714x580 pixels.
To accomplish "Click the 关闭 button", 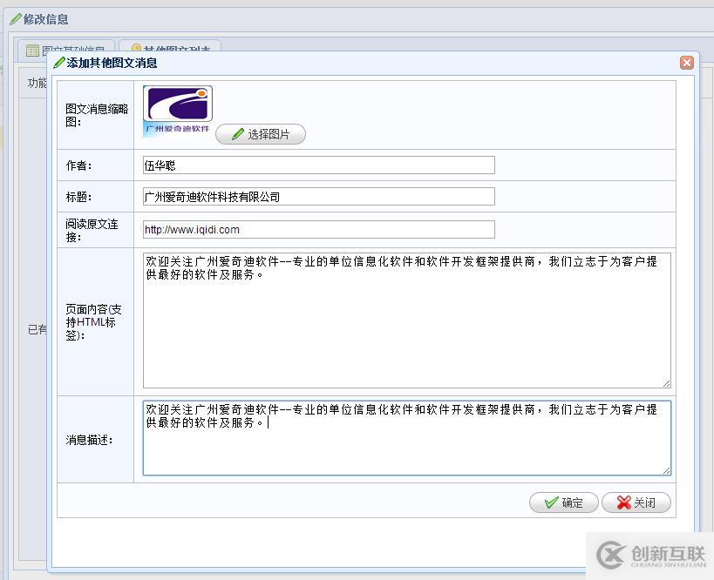I will [636, 502].
